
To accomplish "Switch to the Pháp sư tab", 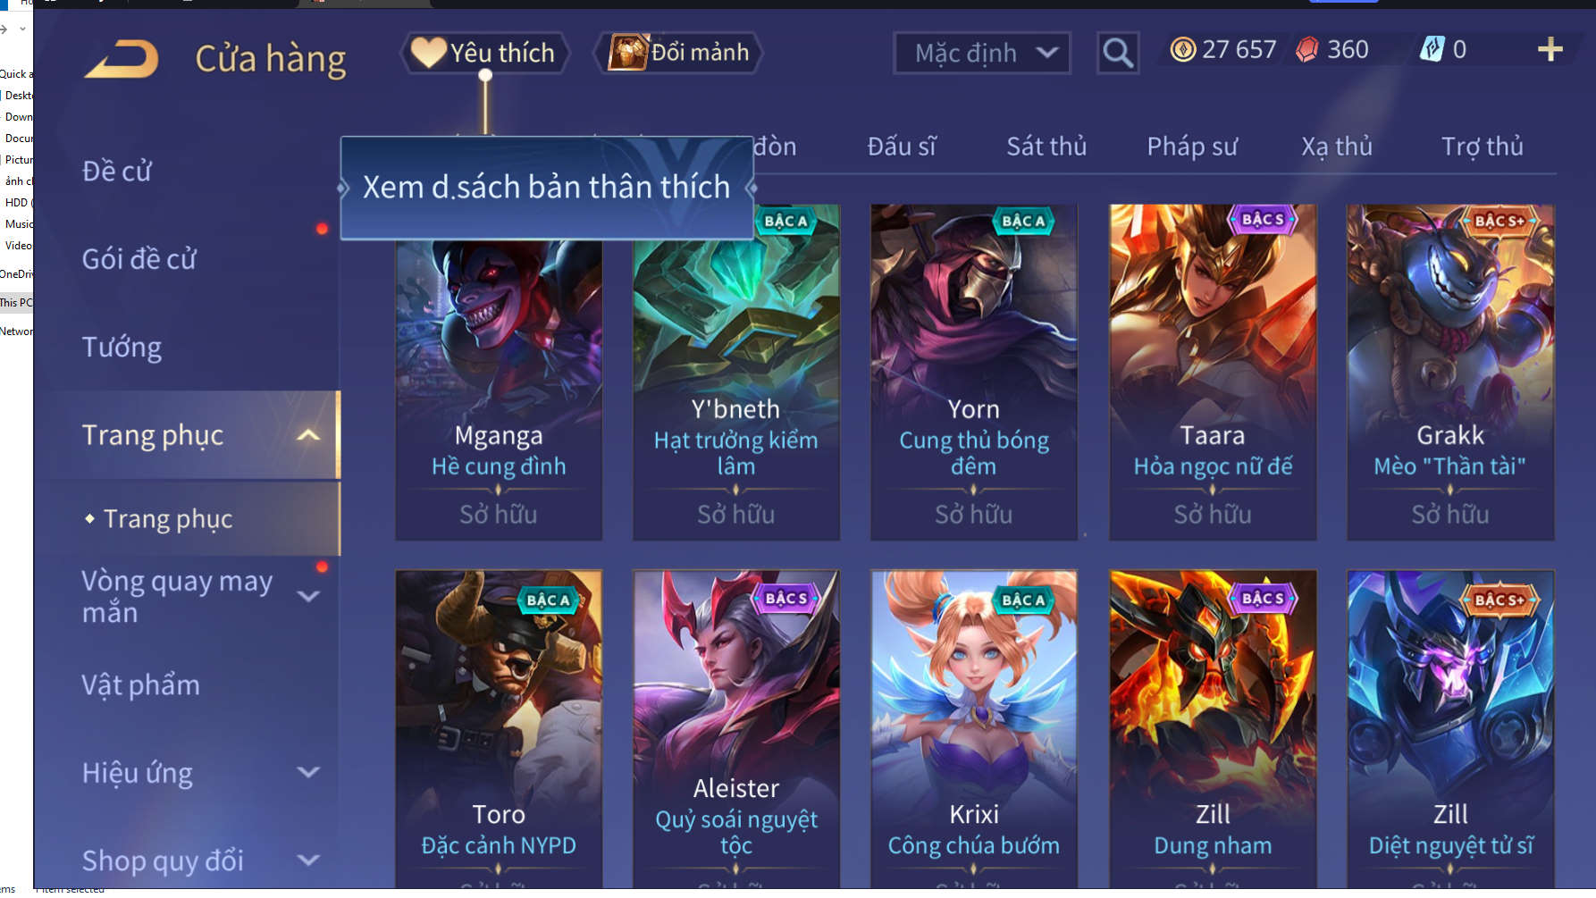I will coord(1192,146).
